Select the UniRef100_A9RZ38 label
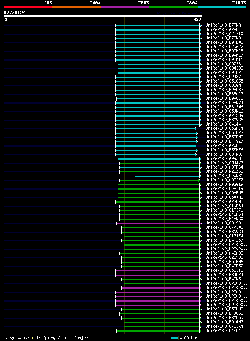The height and width of the screenshot is (341, 250). point(224,158)
